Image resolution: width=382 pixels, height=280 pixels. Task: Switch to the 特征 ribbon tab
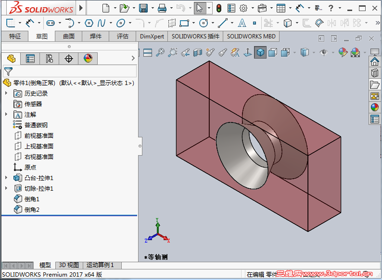click(15, 37)
